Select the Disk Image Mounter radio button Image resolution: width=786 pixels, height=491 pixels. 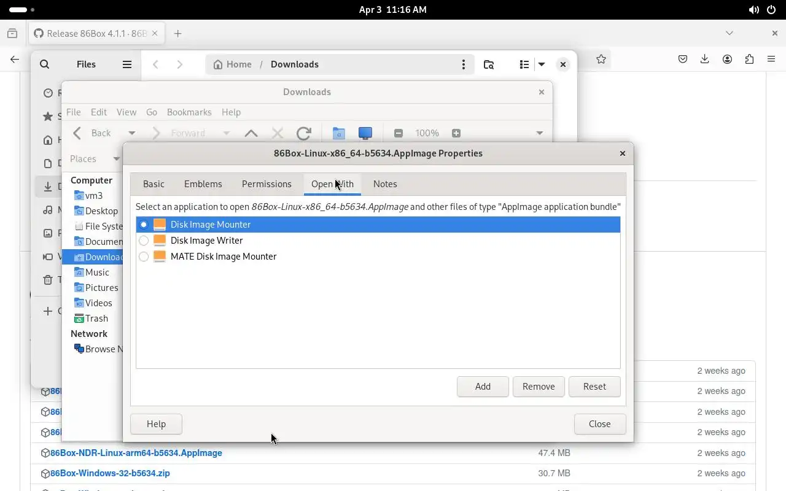tap(144, 225)
